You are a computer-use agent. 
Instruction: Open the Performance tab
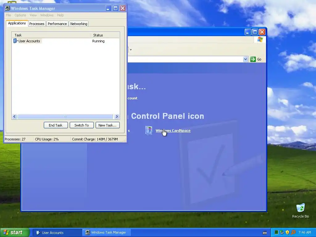pyautogui.click(x=57, y=23)
